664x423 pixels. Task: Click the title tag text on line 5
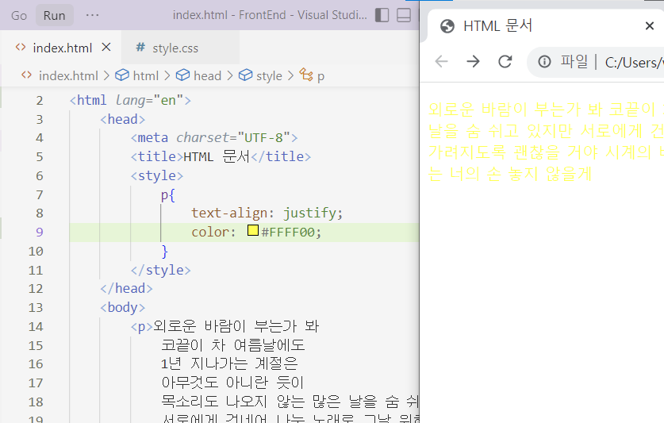tap(221, 157)
